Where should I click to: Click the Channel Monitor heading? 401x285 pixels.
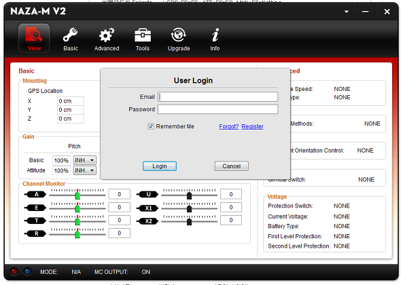[43, 184]
